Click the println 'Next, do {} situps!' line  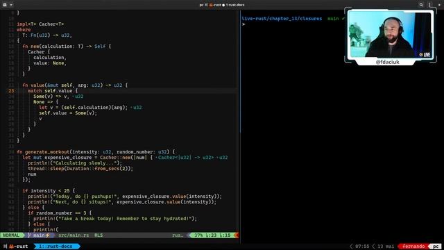coord(122,202)
